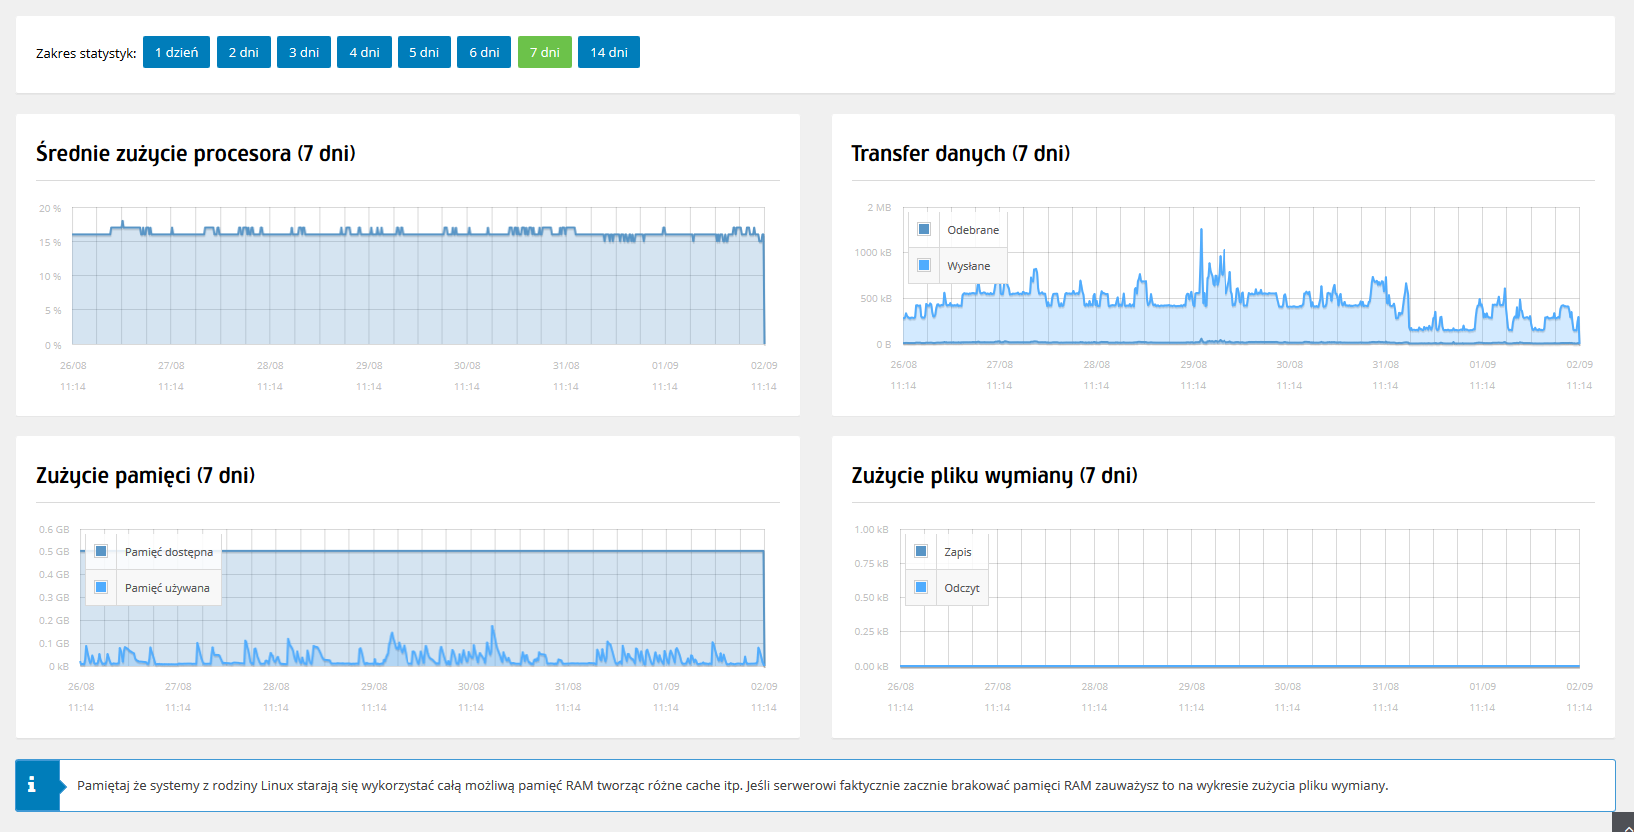This screenshot has height=832, width=1634.
Task: Click the Transfer danych heading
Action: [960, 153]
